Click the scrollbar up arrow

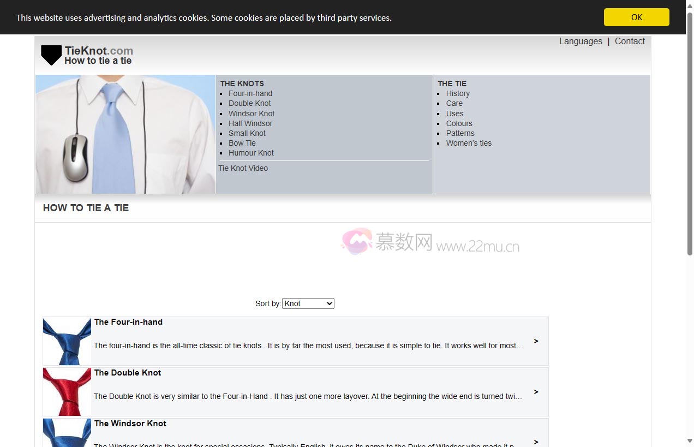[x=690, y=5]
